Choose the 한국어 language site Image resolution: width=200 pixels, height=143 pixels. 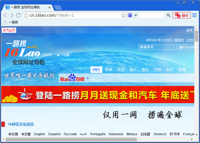click(x=174, y=134)
